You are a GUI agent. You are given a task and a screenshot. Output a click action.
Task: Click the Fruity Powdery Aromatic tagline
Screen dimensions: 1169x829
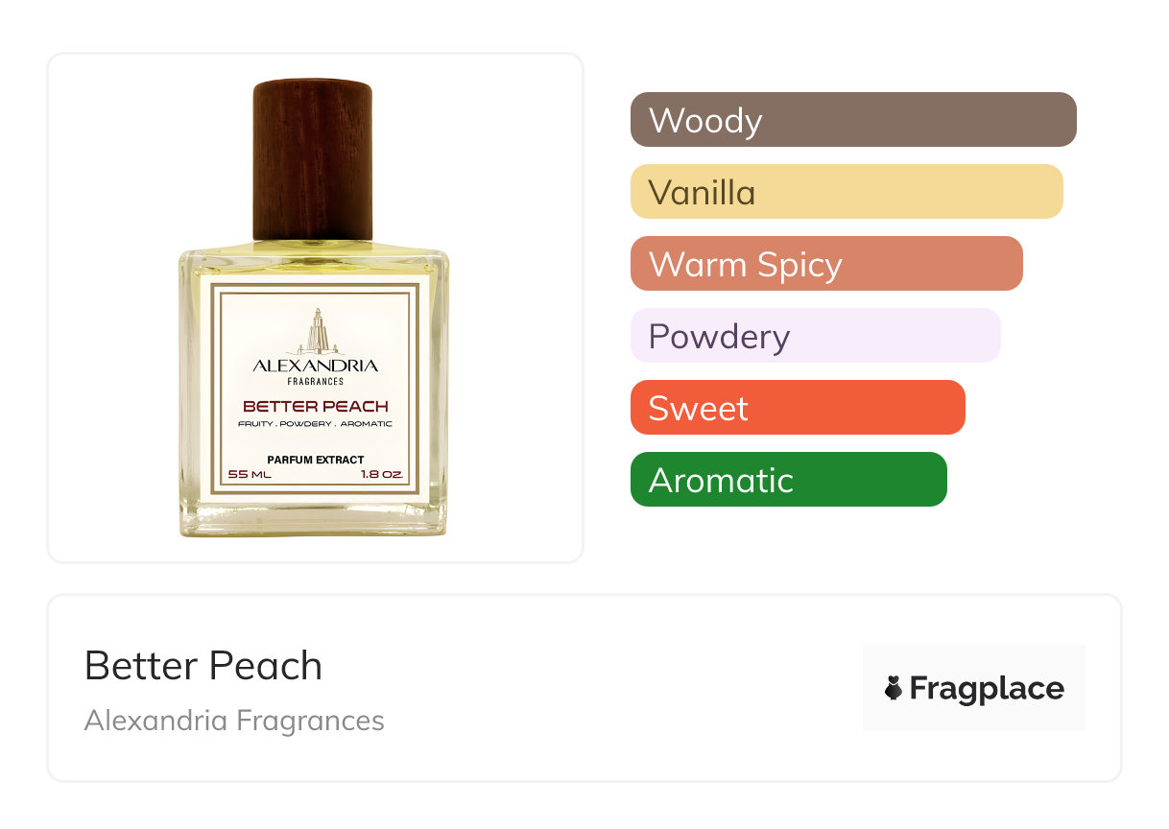click(x=315, y=424)
